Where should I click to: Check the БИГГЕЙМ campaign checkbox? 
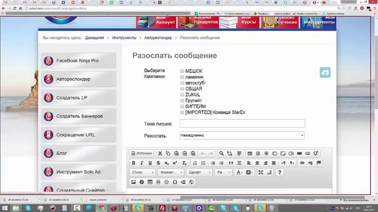(182, 107)
